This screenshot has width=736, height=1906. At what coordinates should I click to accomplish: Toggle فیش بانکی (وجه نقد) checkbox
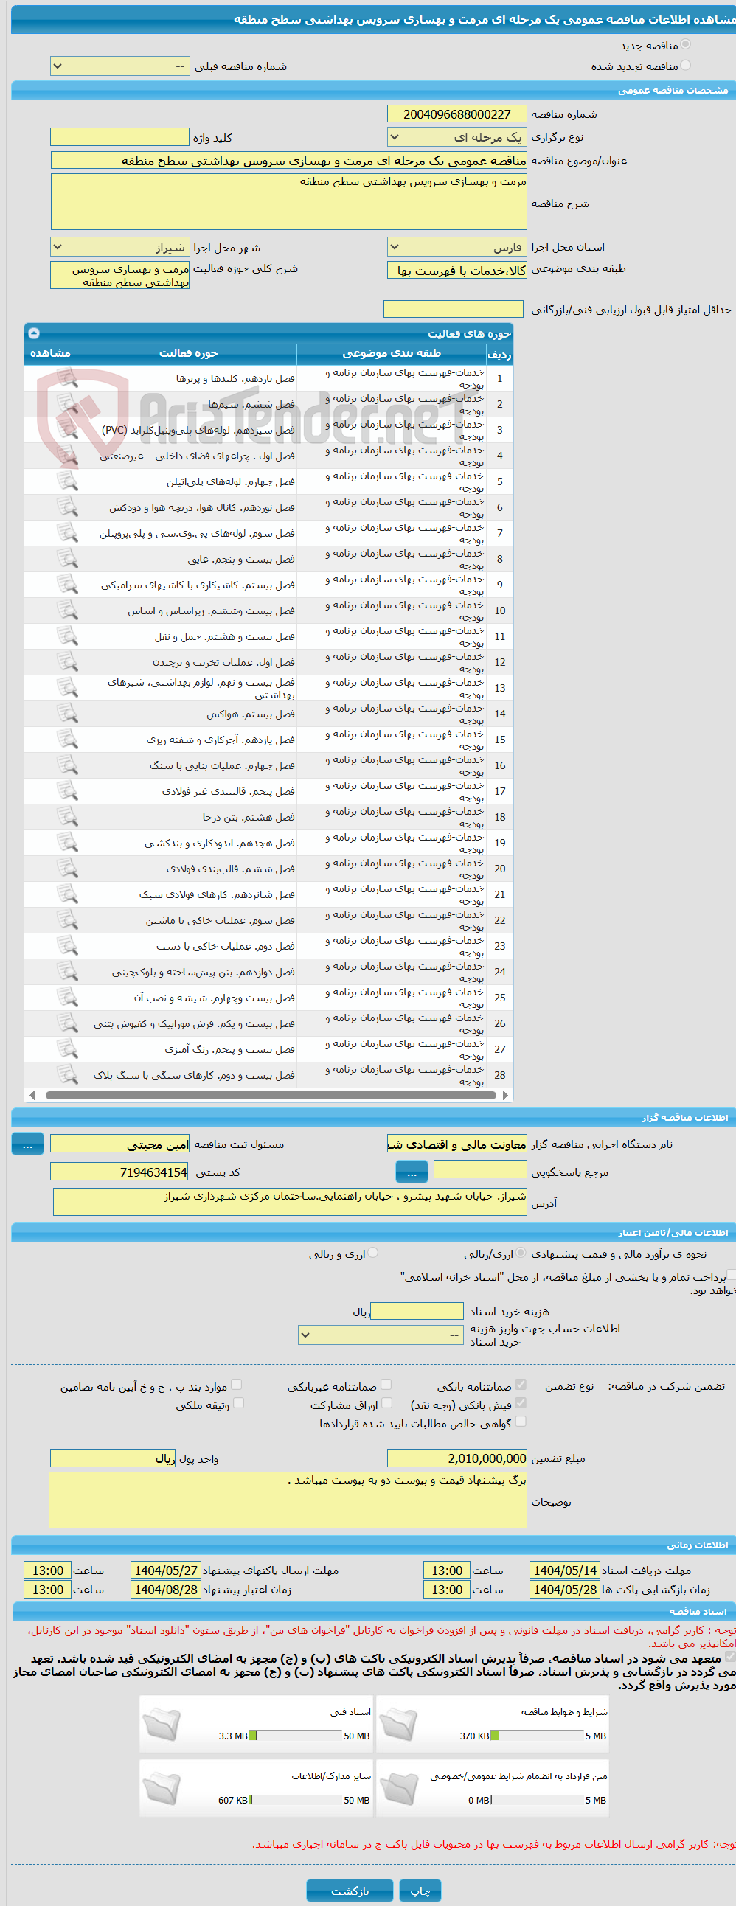coord(521,1404)
